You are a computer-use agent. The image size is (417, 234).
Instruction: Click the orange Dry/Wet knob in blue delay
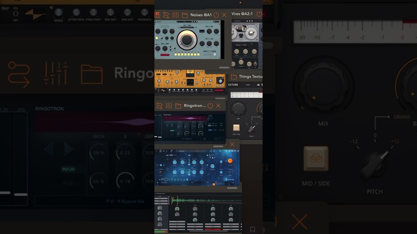pyautogui.click(x=230, y=161)
